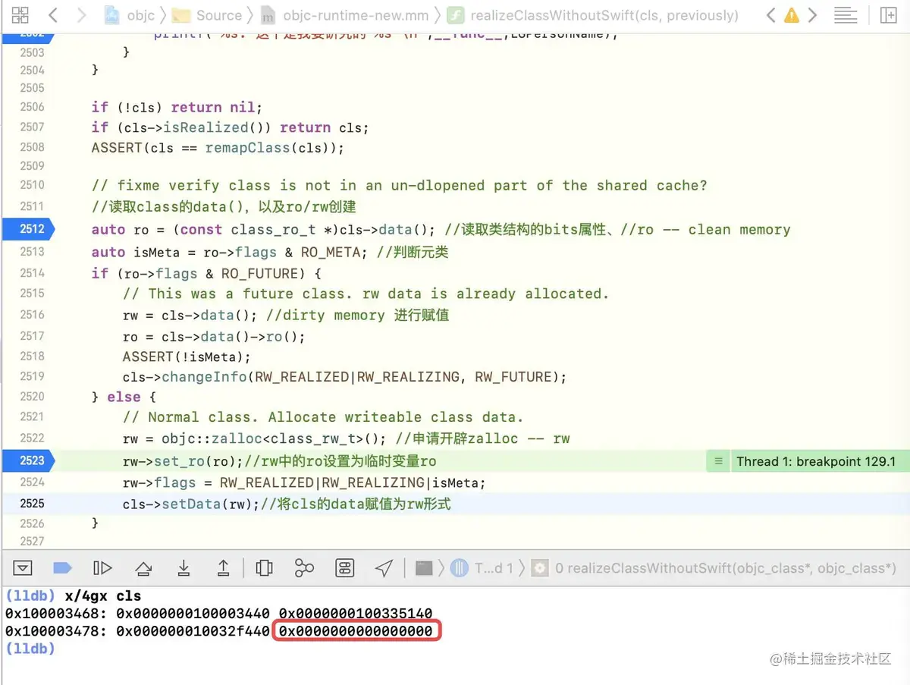
Task: Open the objc project breadcrumb
Action: (130, 15)
